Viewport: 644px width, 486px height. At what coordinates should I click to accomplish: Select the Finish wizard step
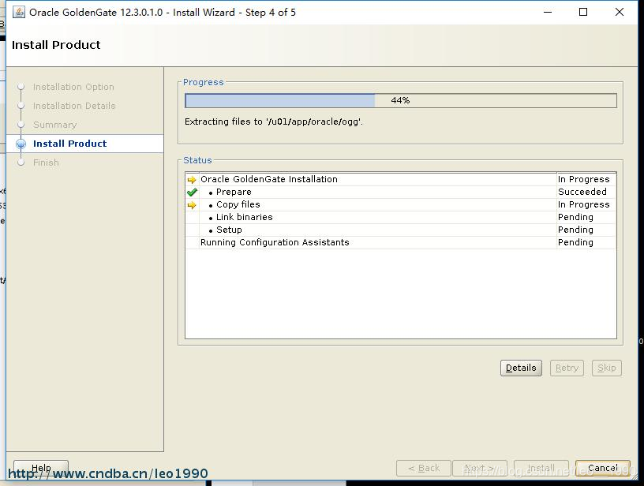pyautogui.click(x=46, y=163)
